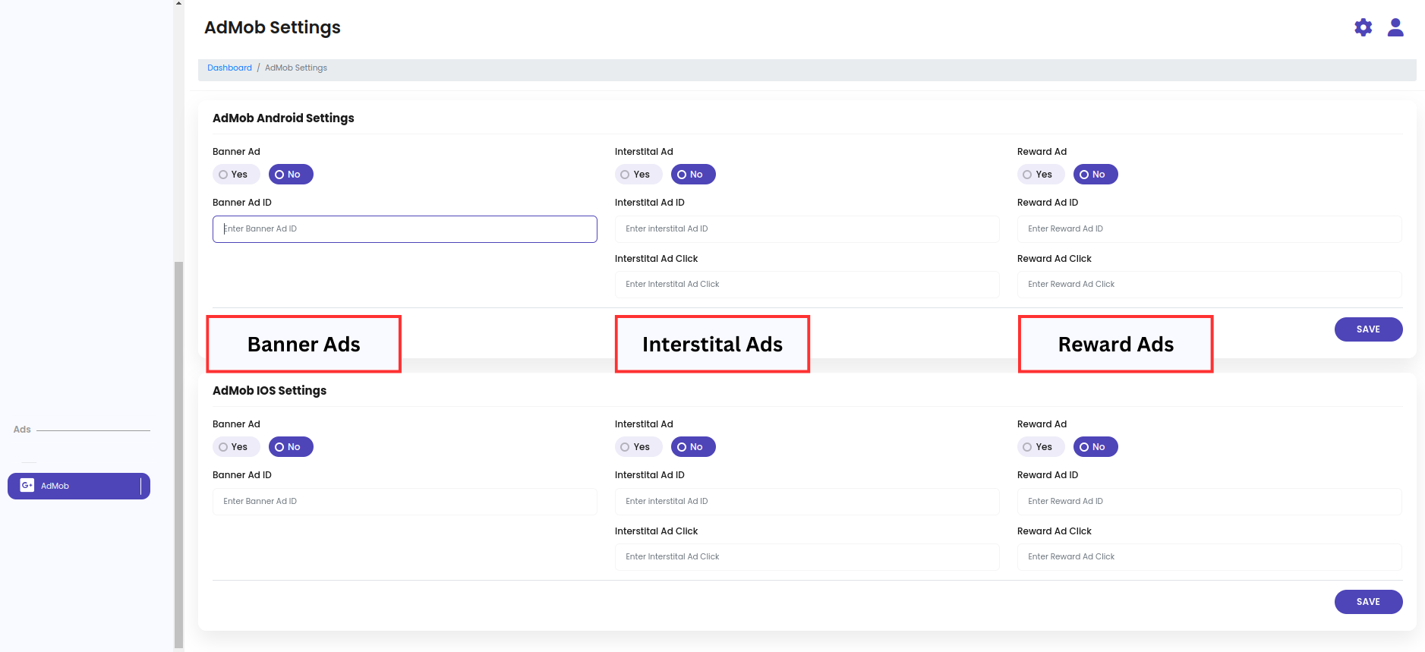The width and height of the screenshot is (1425, 652).
Task: Open user profile icon in header
Action: coord(1395,28)
